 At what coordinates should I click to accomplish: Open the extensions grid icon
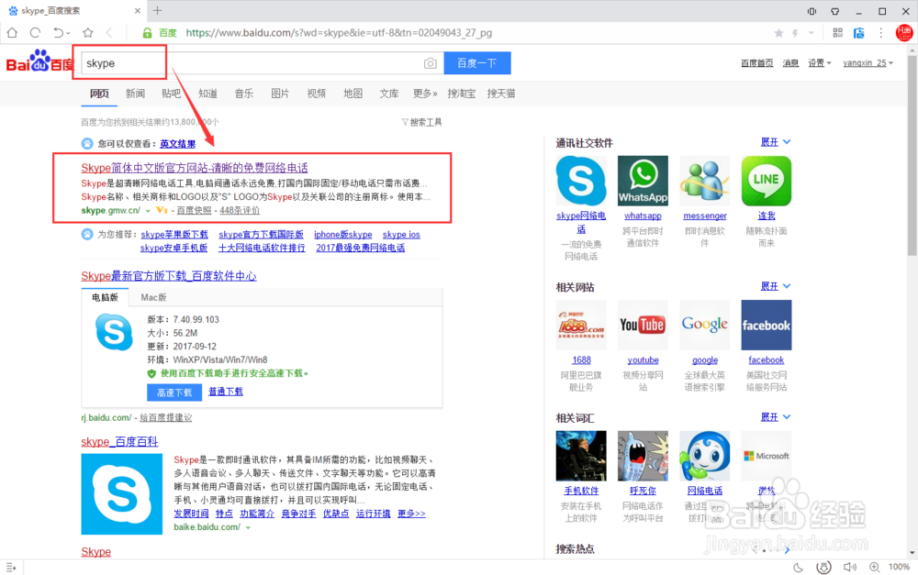click(838, 33)
